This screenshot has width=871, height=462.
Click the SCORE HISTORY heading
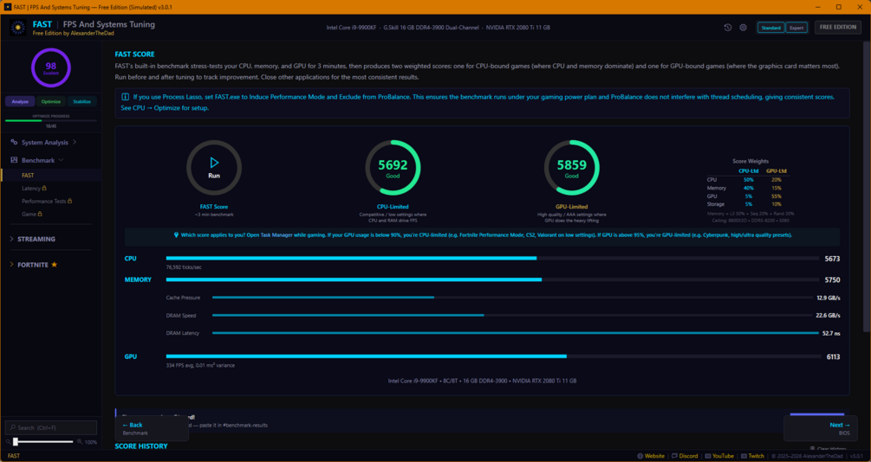point(141,446)
